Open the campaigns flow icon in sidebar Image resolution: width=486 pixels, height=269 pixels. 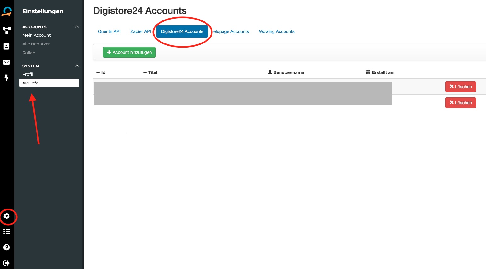pos(7,31)
